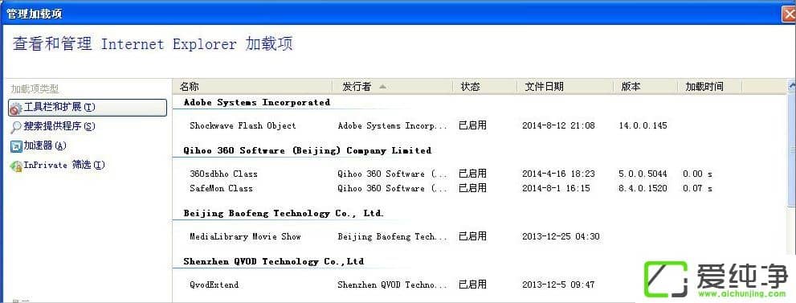Click version 5.0.0.5044 in the list
796x303 pixels.
(643, 174)
